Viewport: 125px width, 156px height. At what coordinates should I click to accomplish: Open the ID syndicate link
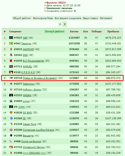(x=24, y=118)
